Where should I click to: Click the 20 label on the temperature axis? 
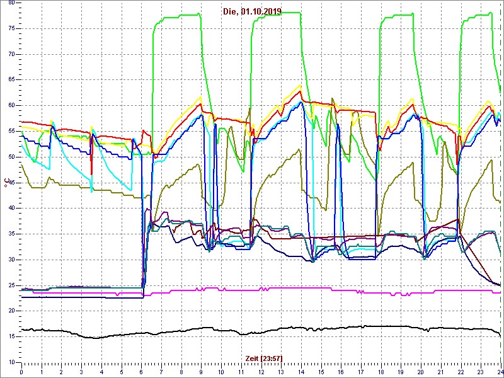click(10, 311)
